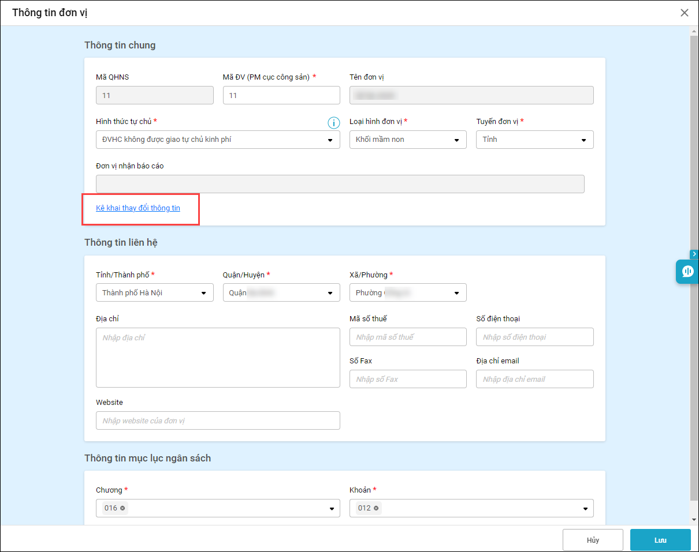Remove the 012 tag in Khoản
Viewport: 699px width, 552px height.
(376, 508)
